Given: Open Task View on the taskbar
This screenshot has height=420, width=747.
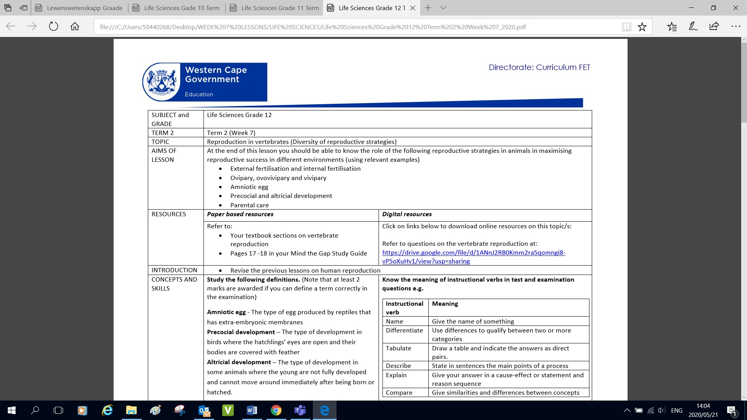Looking at the screenshot, I should [58, 410].
